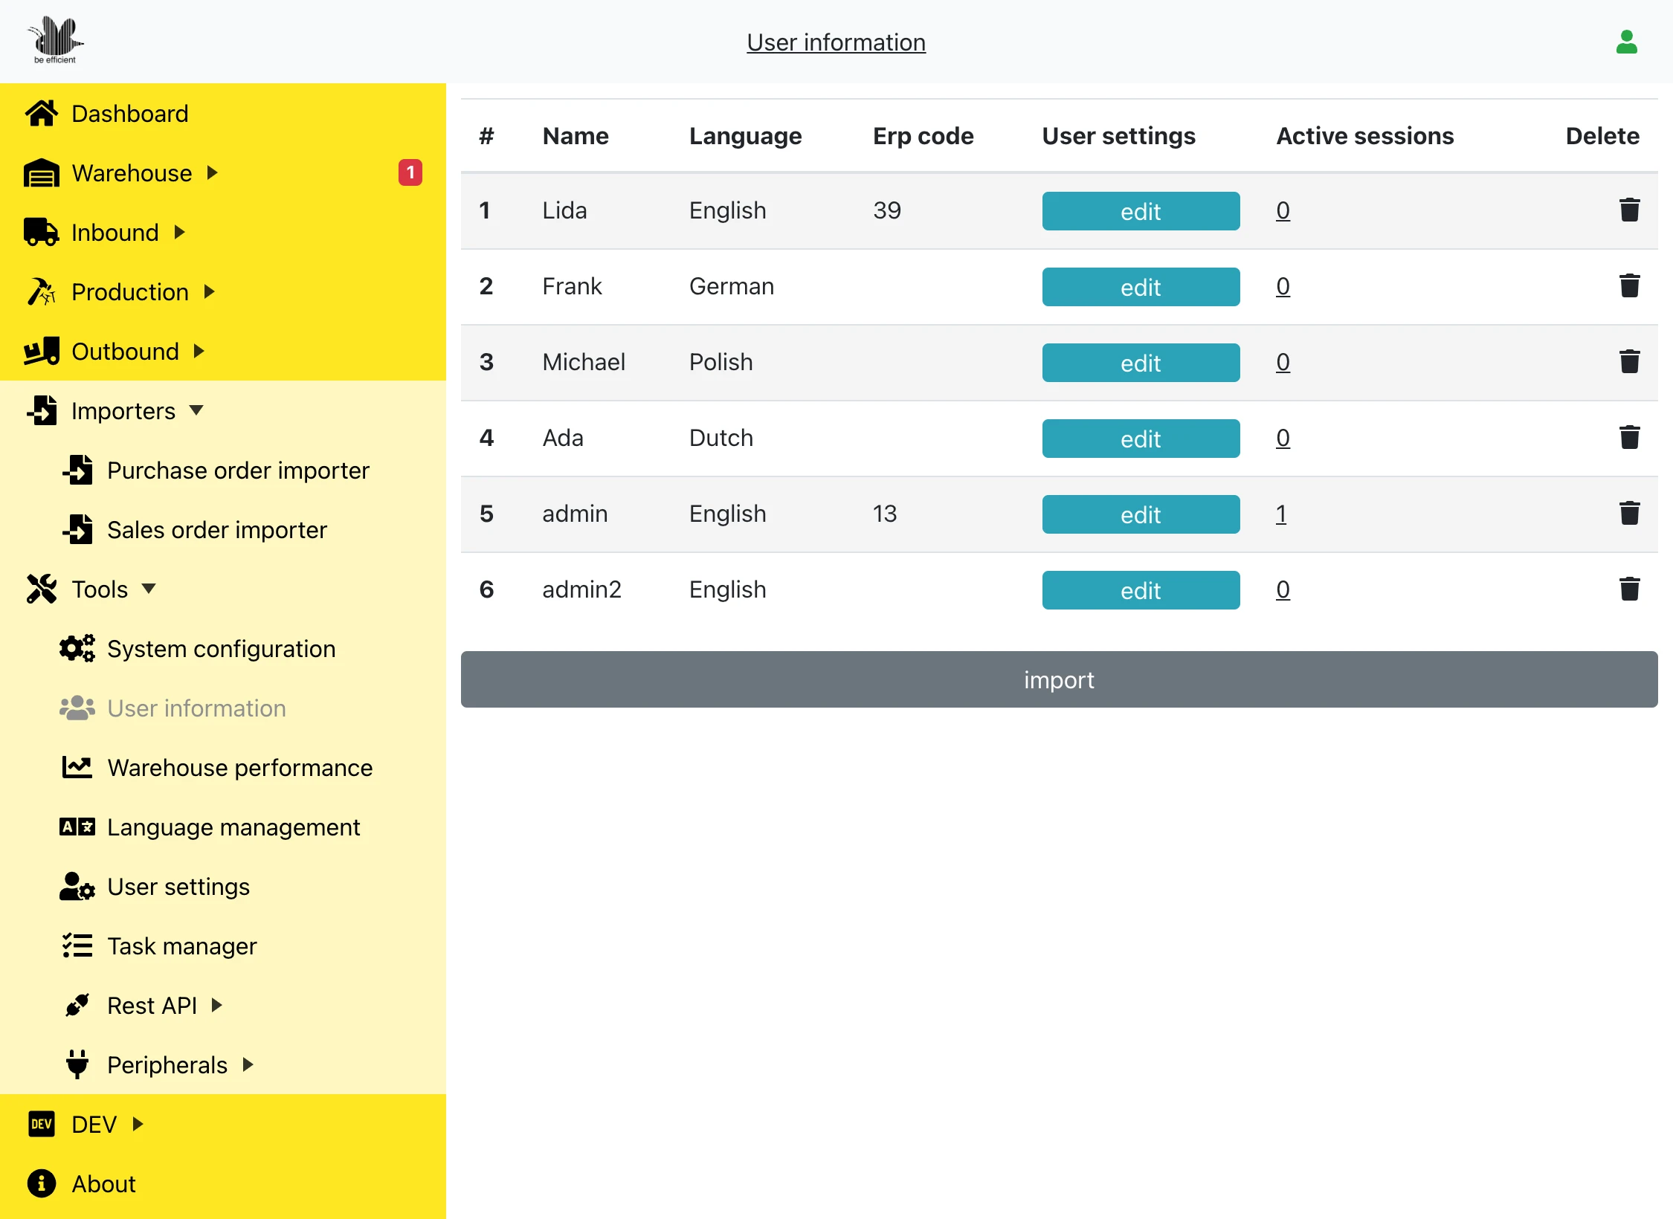The image size is (1673, 1219).
Task: Click the Peripherals power plug icon
Action: (77, 1064)
